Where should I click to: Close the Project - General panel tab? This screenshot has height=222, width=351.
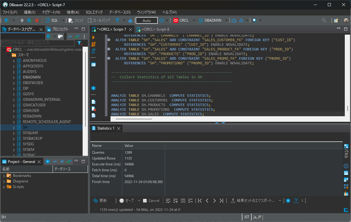point(39,162)
